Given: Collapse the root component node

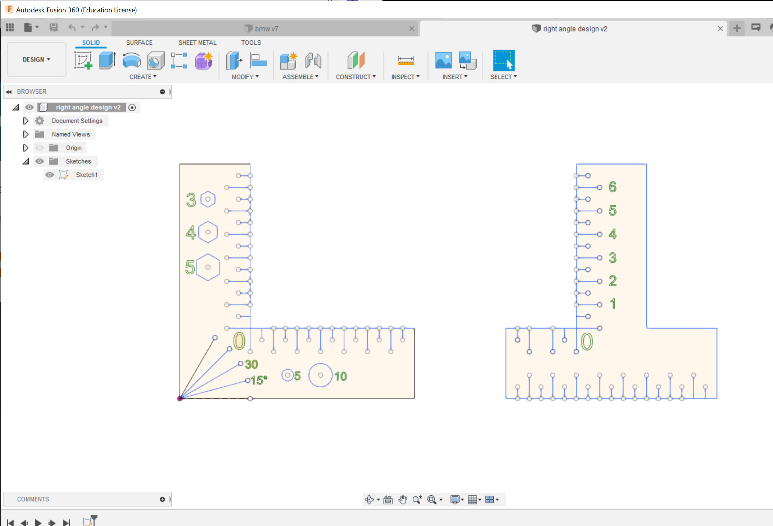Looking at the screenshot, I should (x=15, y=108).
